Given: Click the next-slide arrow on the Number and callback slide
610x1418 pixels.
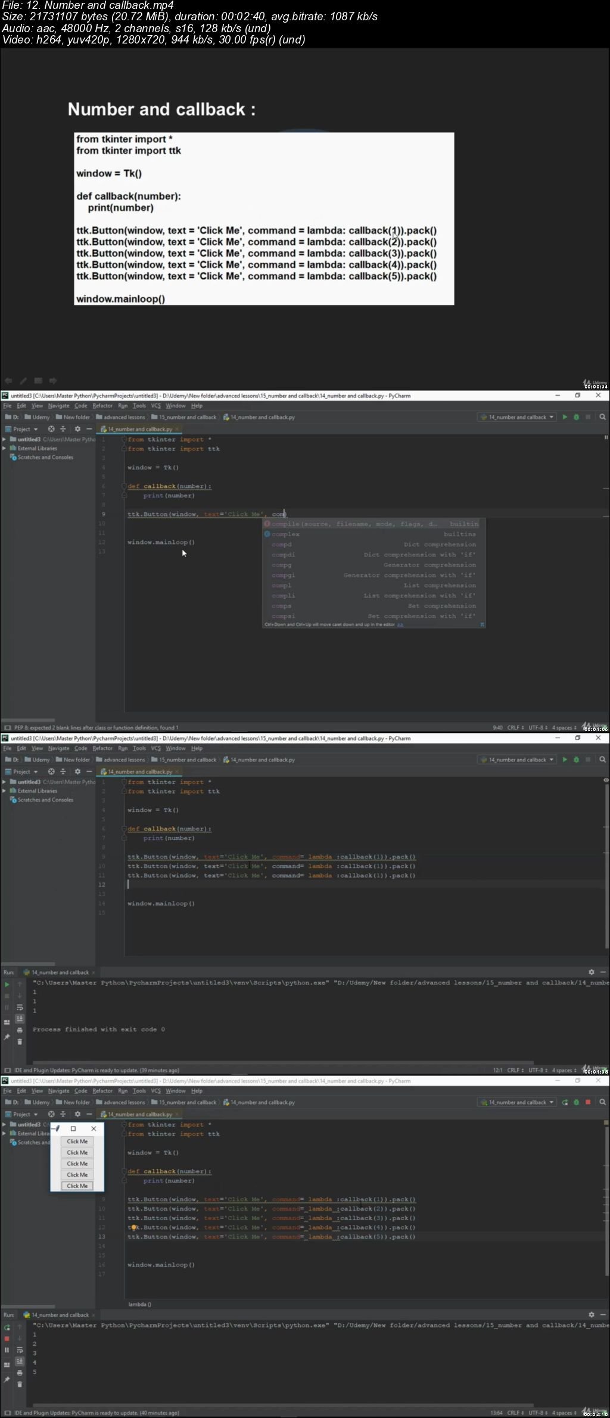Looking at the screenshot, I should point(53,380).
